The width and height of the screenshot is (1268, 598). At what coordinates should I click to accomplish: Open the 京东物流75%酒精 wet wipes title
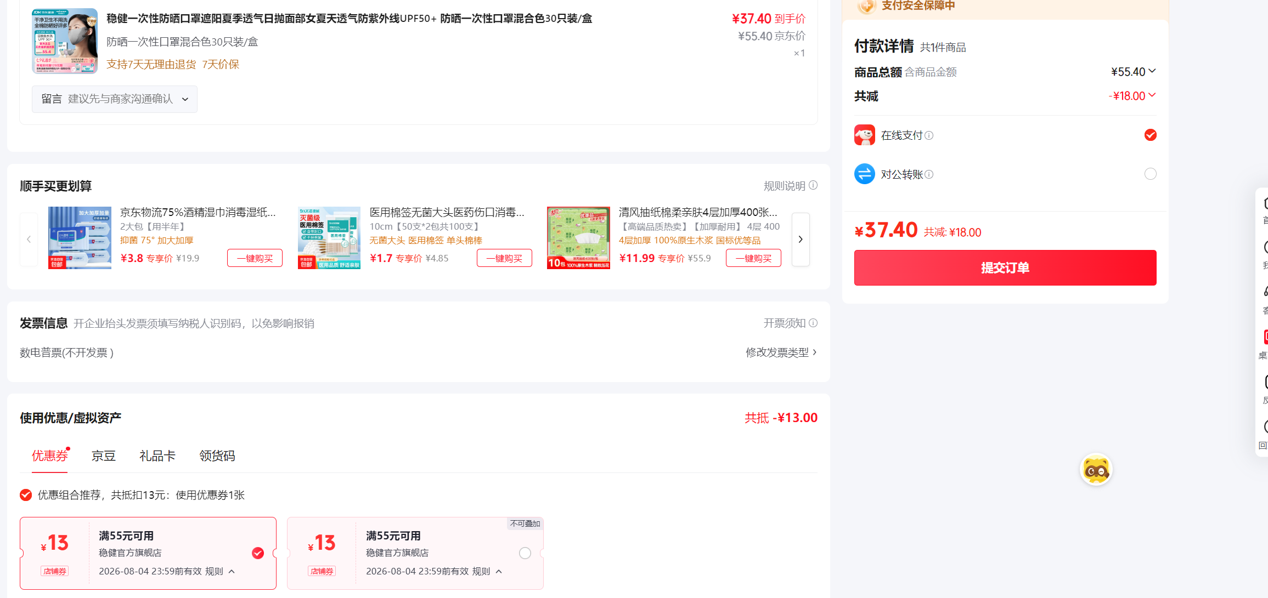tap(198, 212)
